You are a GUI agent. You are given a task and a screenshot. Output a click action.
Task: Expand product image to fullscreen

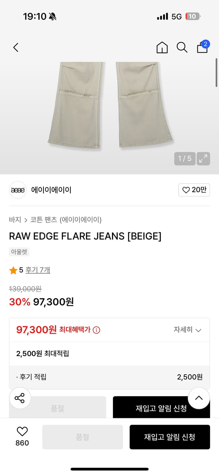[x=203, y=159]
